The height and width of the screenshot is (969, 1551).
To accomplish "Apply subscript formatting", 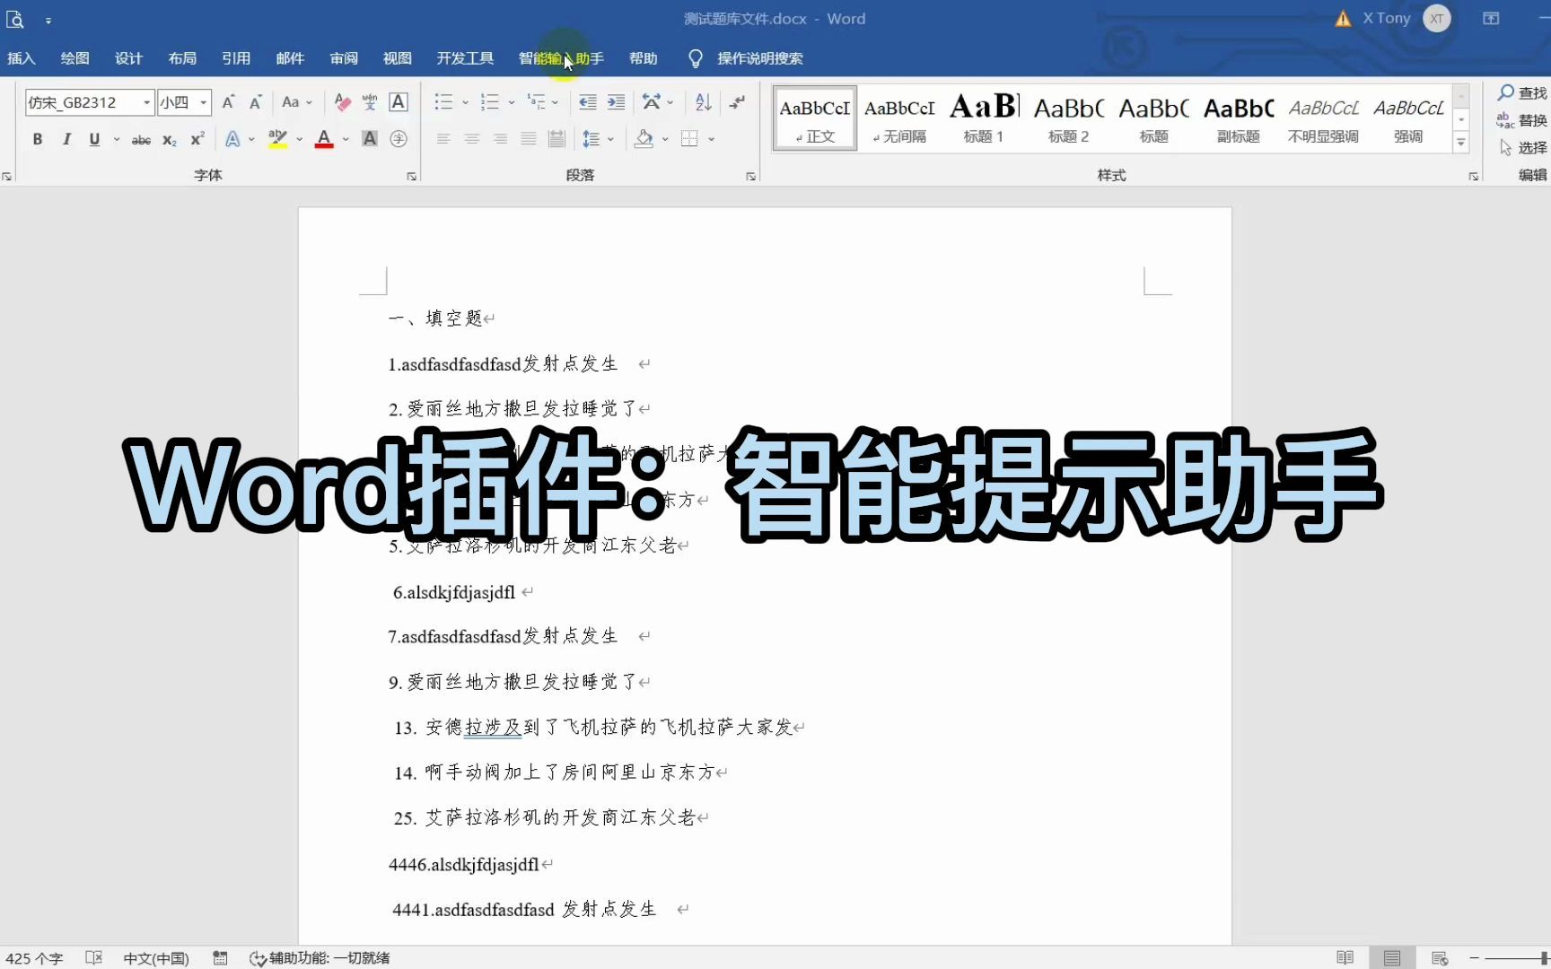I will coord(169,139).
